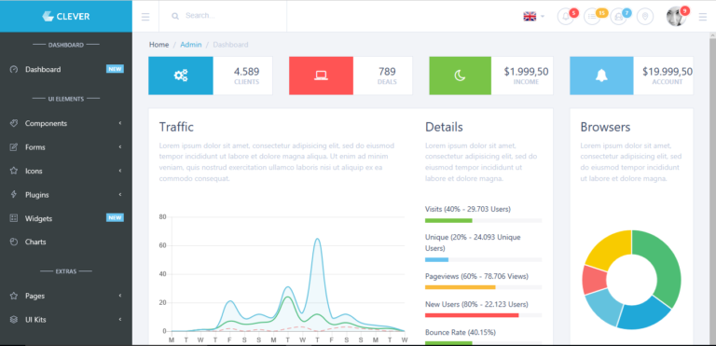Click the star icon beside Icons
Image resolution: width=716 pixels, height=346 pixels.
(14, 171)
